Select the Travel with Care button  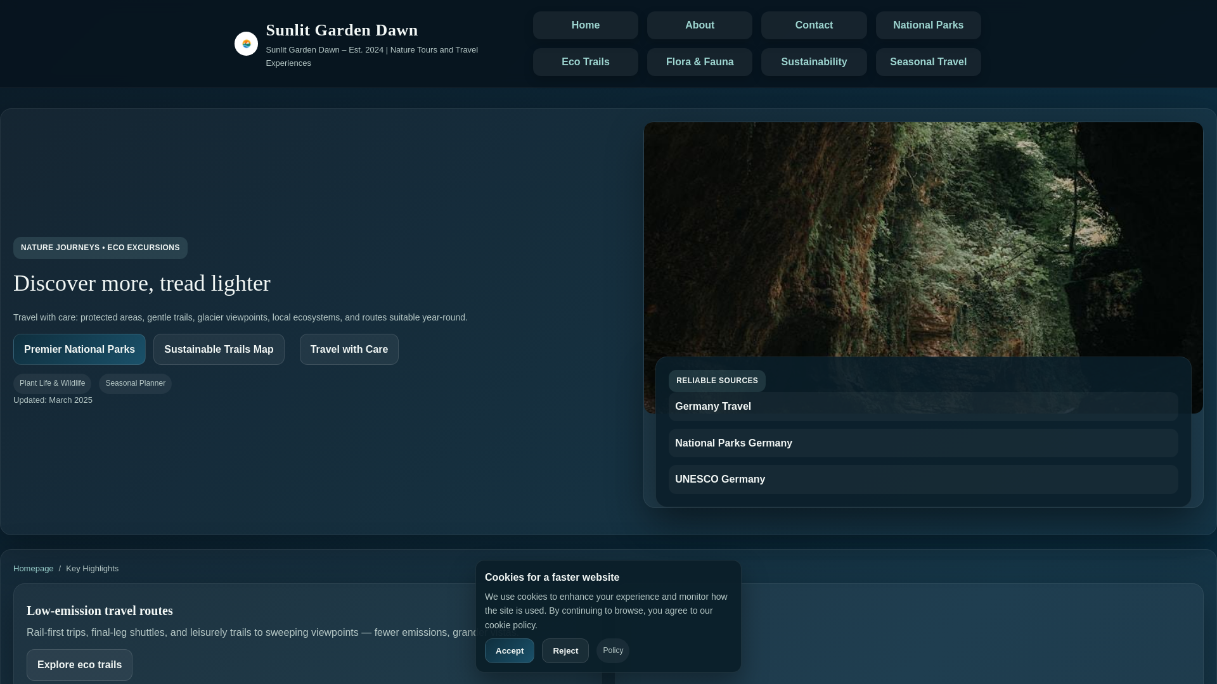(x=349, y=350)
